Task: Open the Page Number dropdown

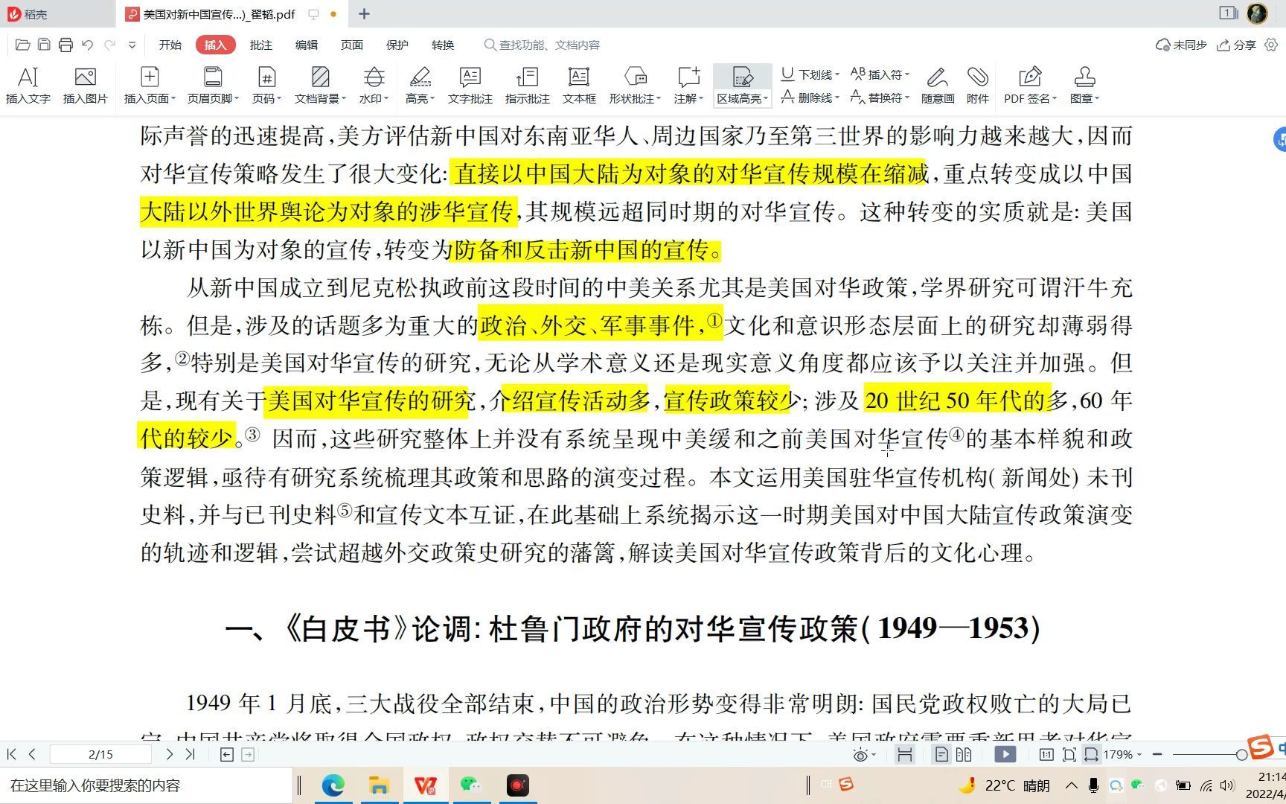Action: click(x=266, y=85)
